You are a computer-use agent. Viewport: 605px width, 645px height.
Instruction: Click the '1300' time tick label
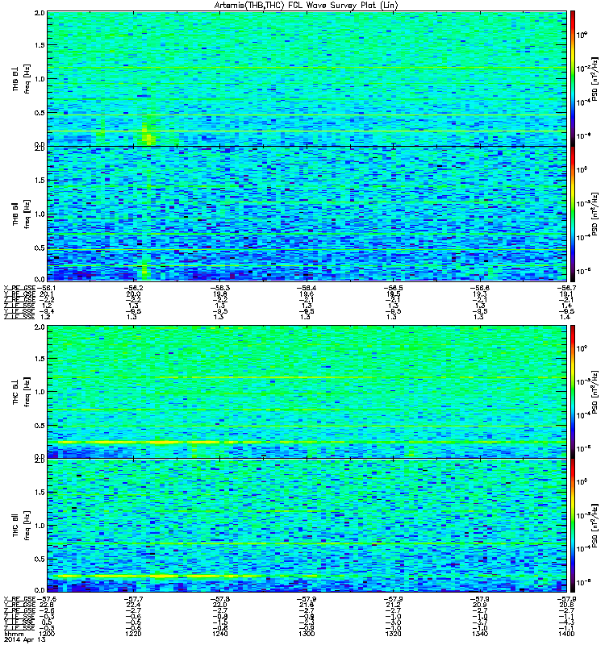307,634
